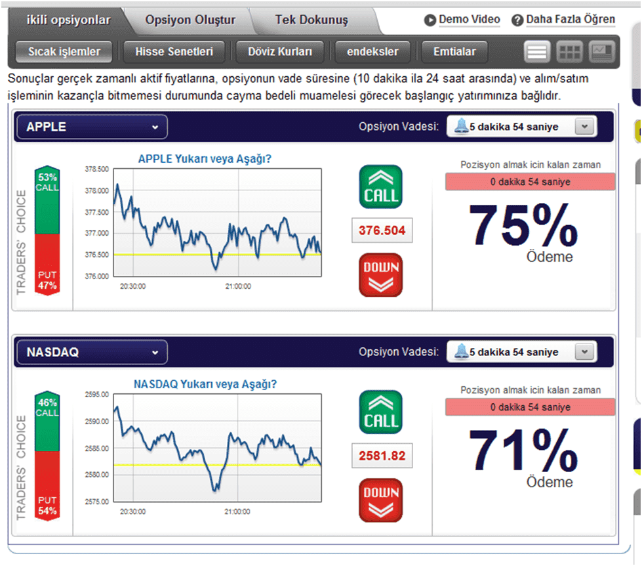Switch to chart view layout icon
The height and width of the screenshot is (566, 642).
point(602,52)
